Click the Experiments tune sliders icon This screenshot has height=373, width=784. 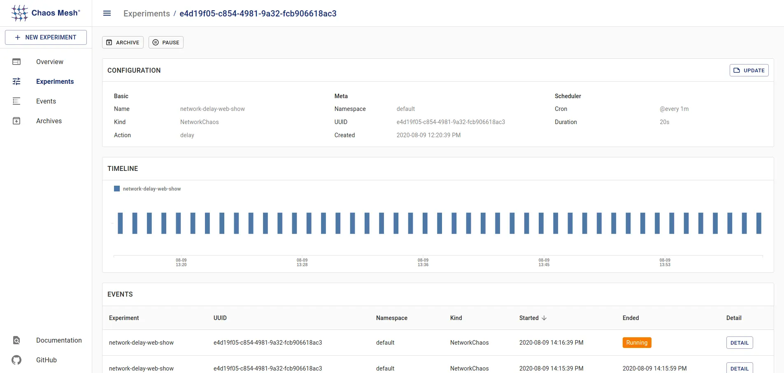pyautogui.click(x=16, y=81)
